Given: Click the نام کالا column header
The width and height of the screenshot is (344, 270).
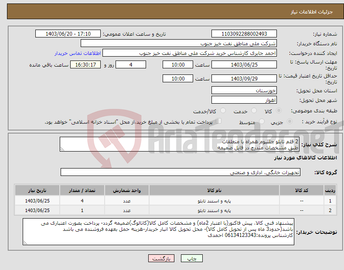Looking at the screenshot, I should tap(214, 190).
